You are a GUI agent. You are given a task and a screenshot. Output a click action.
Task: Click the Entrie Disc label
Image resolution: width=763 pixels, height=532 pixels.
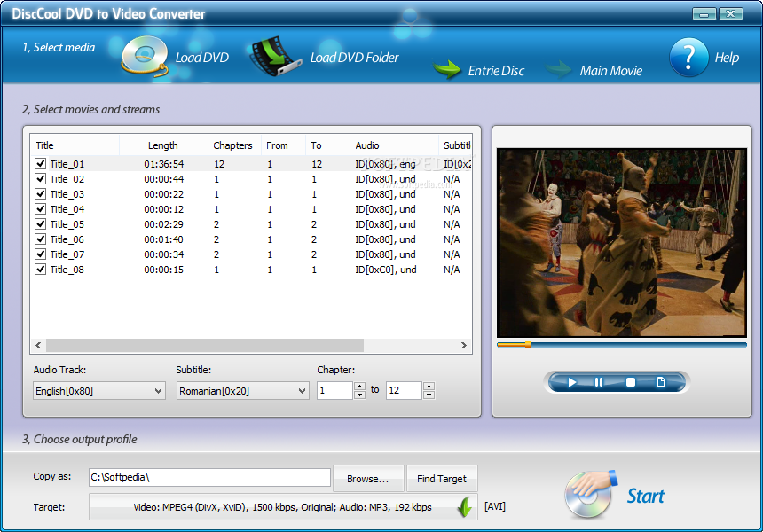pos(496,71)
